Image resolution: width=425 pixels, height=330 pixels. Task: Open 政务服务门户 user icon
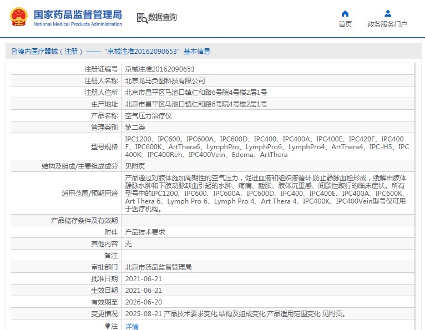388,13
